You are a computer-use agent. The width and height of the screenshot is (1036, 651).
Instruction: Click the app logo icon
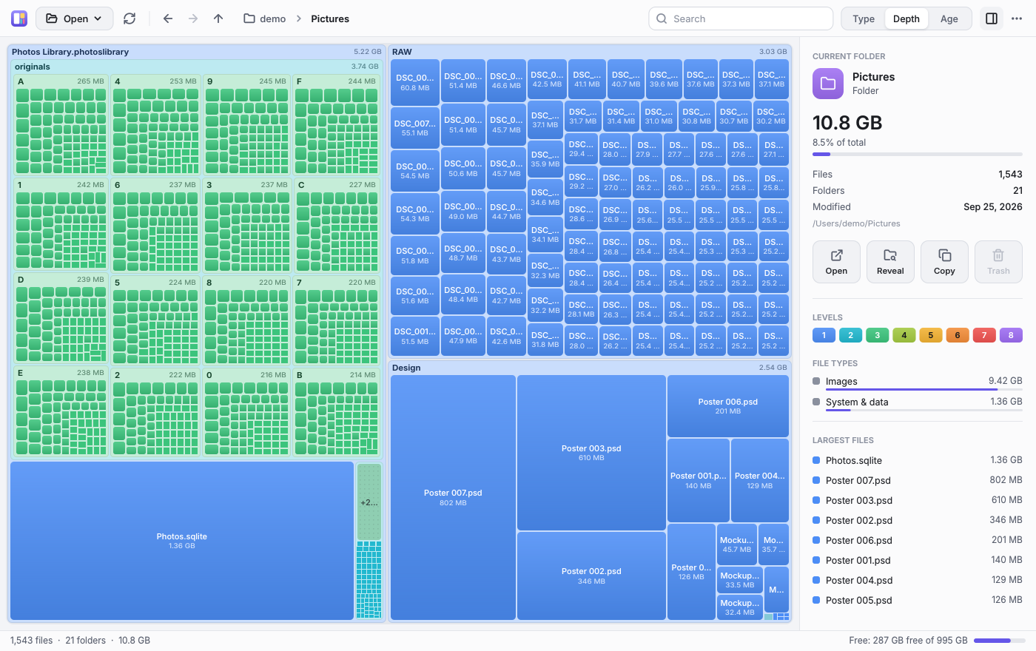[x=19, y=18]
